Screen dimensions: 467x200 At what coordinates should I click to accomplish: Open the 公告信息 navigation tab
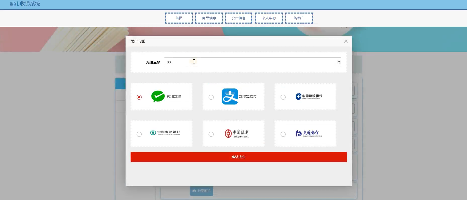[239, 18]
